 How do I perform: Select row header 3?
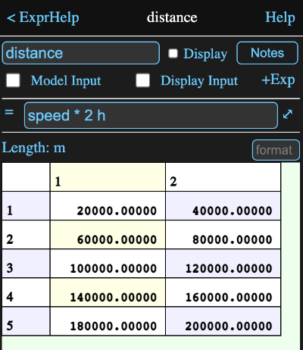pos(26,264)
